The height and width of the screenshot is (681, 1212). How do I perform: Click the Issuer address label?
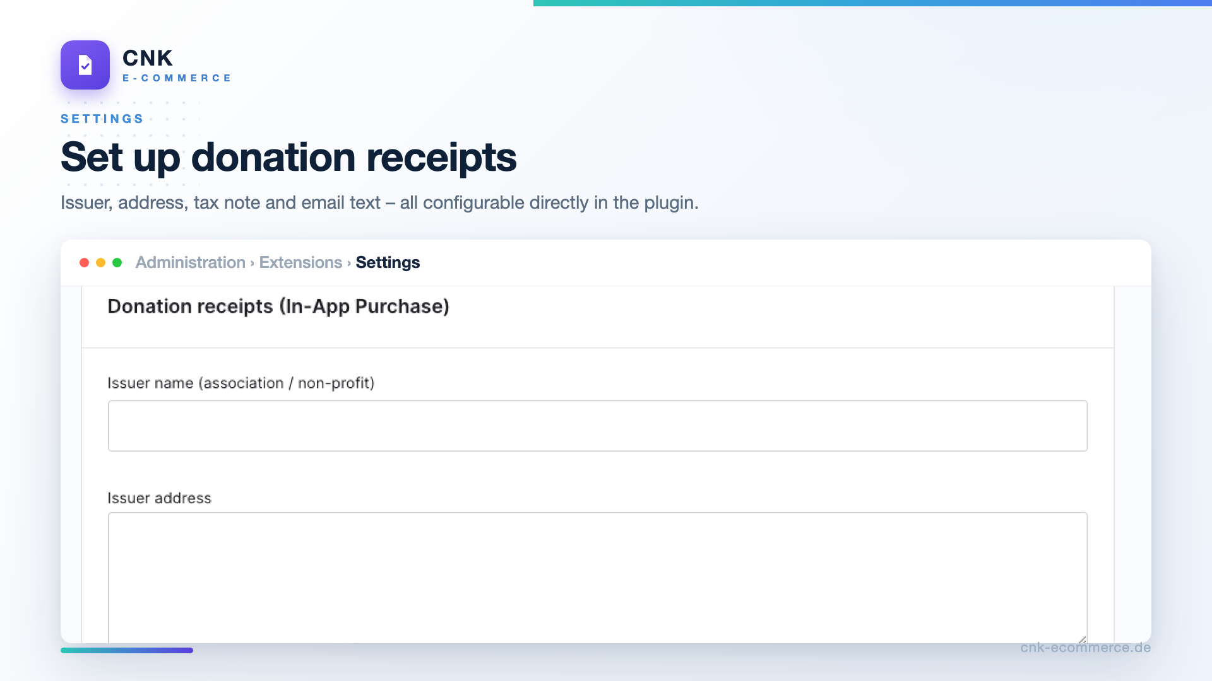(x=159, y=498)
